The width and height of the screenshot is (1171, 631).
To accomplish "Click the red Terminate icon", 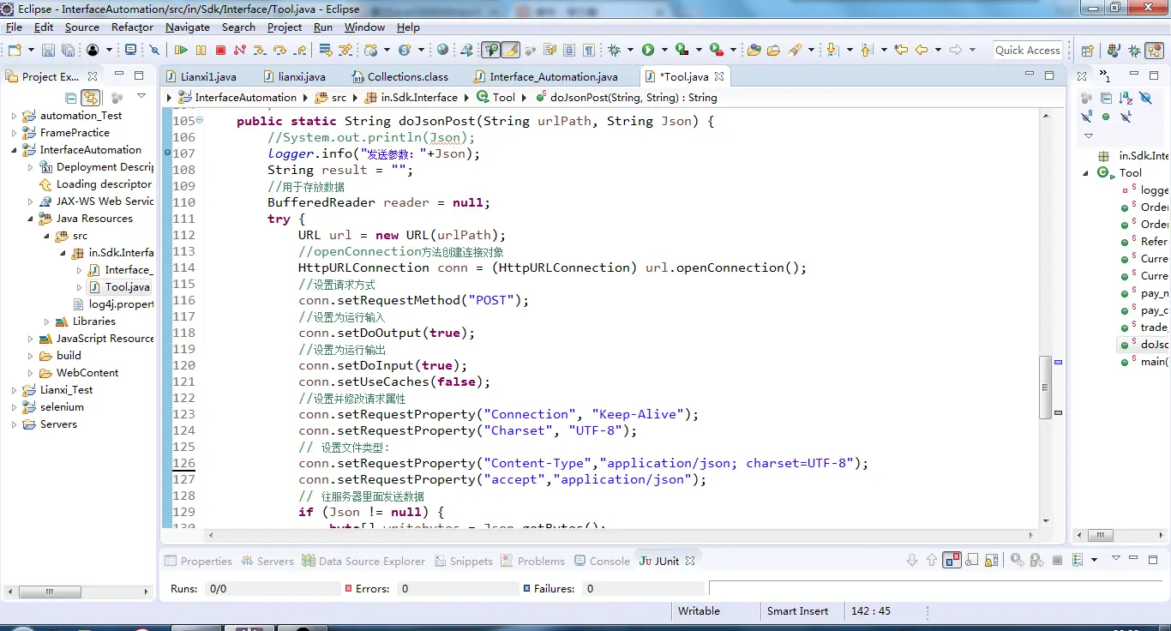I will click(x=220, y=51).
